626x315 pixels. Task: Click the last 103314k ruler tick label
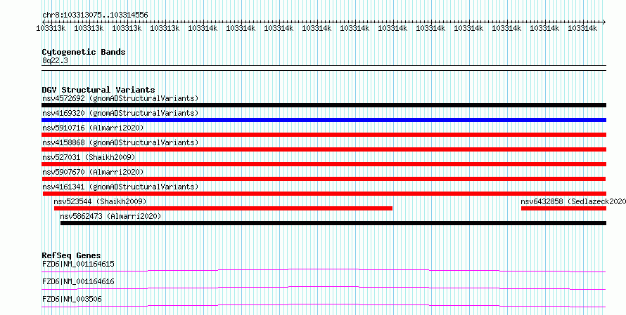click(582, 28)
